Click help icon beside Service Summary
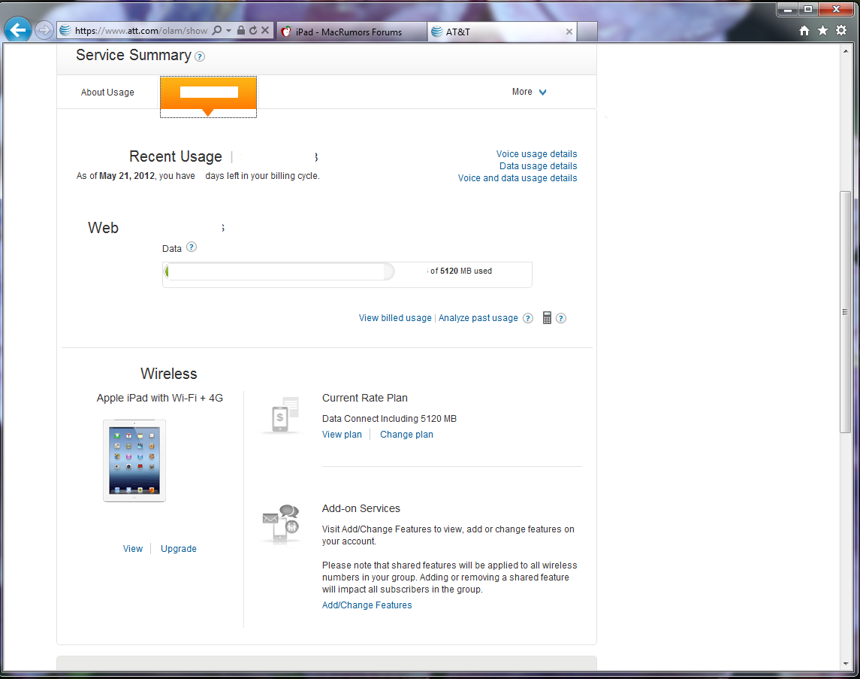The height and width of the screenshot is (679, 860). (201, 56)
